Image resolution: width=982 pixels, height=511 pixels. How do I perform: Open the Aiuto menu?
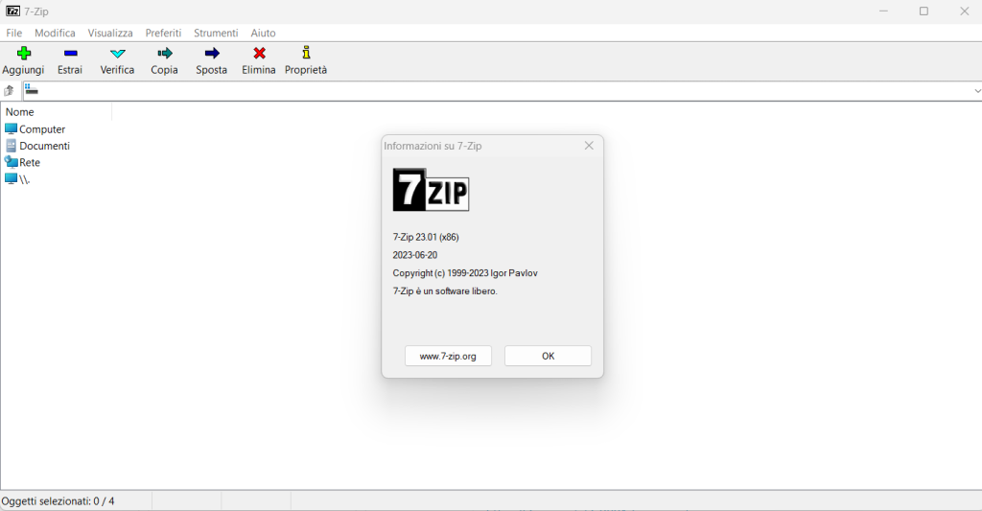[x=263, y=33]
